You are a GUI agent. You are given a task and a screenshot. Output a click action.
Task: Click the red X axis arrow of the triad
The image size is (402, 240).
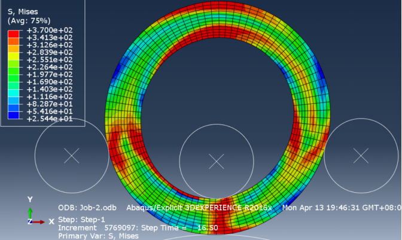click(38, 222)
